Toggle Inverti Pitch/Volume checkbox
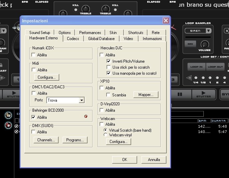This screenshot has height=178, width=229. pyautogui.click(x=109, y=61)
